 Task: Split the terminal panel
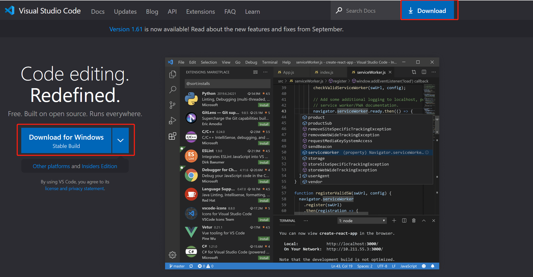[404, 221]
